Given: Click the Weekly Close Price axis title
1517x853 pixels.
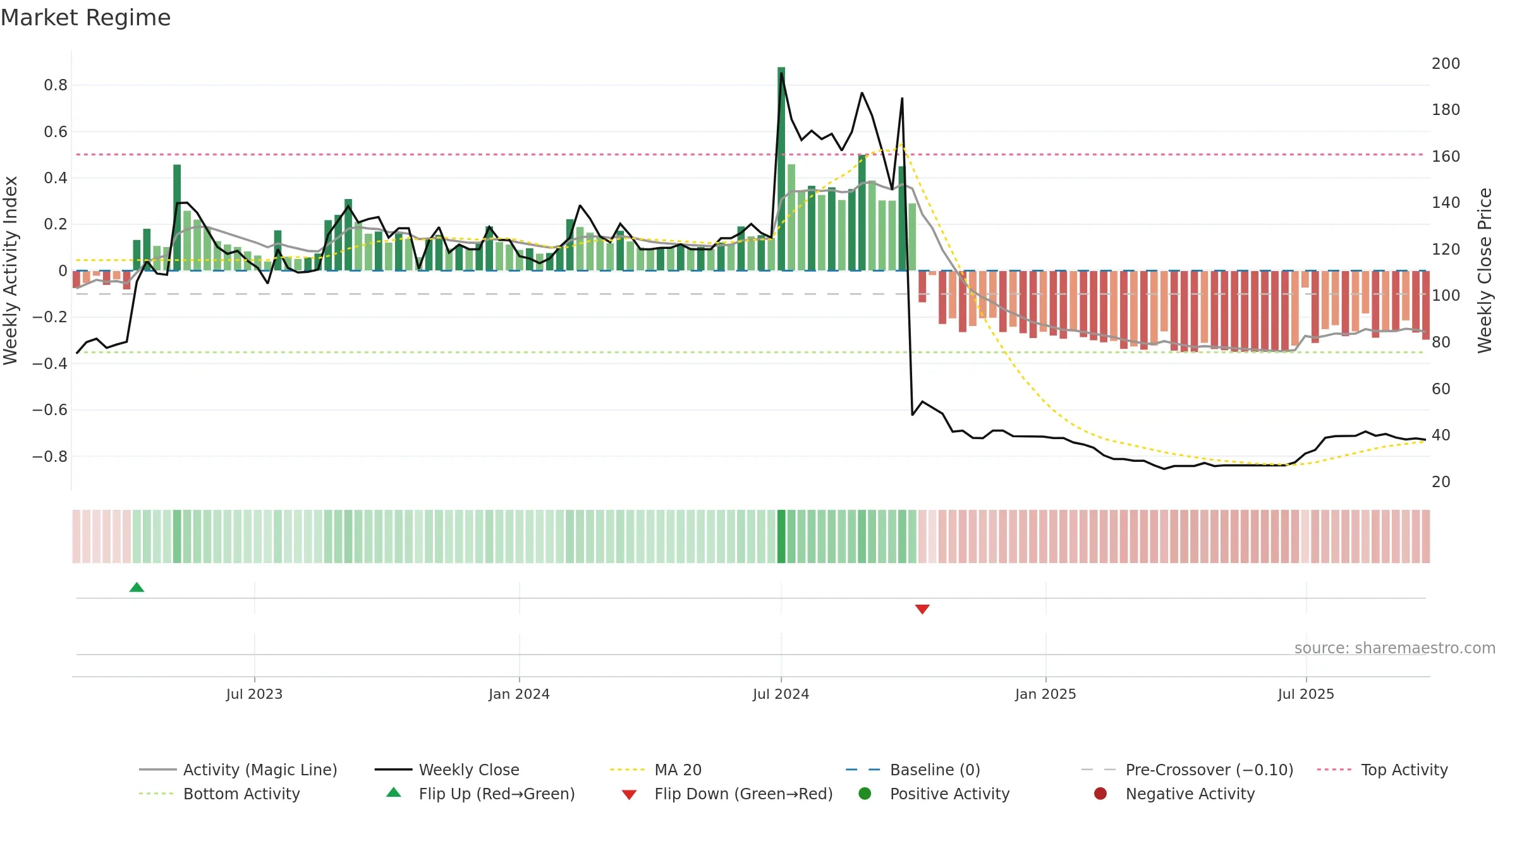Looking at the screenshot, I should (1485, 270).
